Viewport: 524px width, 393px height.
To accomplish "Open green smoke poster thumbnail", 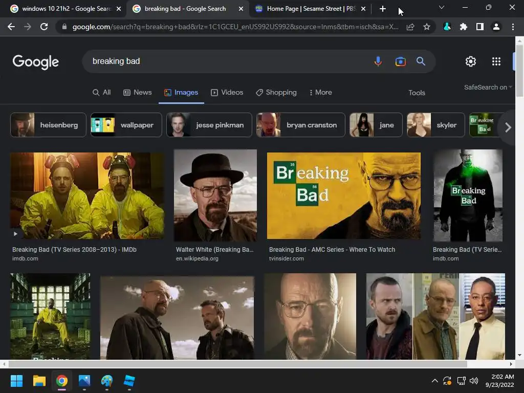I will click(x=468, y=195).
